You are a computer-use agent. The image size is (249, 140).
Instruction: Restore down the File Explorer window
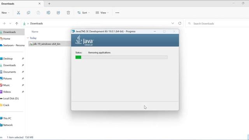[243, 3]
